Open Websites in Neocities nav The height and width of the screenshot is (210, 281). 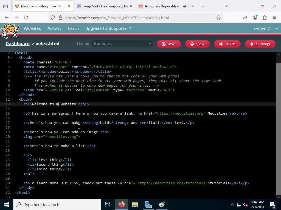pos(32,28)
